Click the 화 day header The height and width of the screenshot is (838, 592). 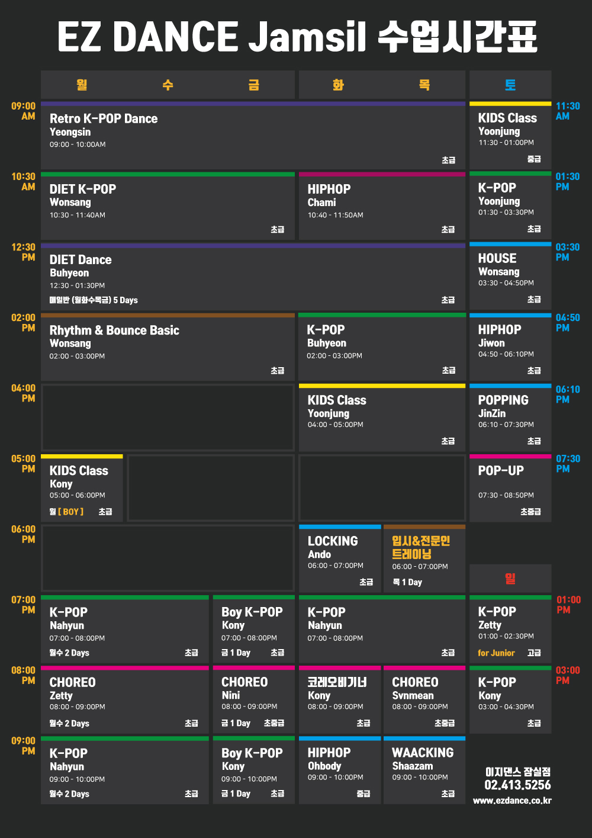click(338, 85)
